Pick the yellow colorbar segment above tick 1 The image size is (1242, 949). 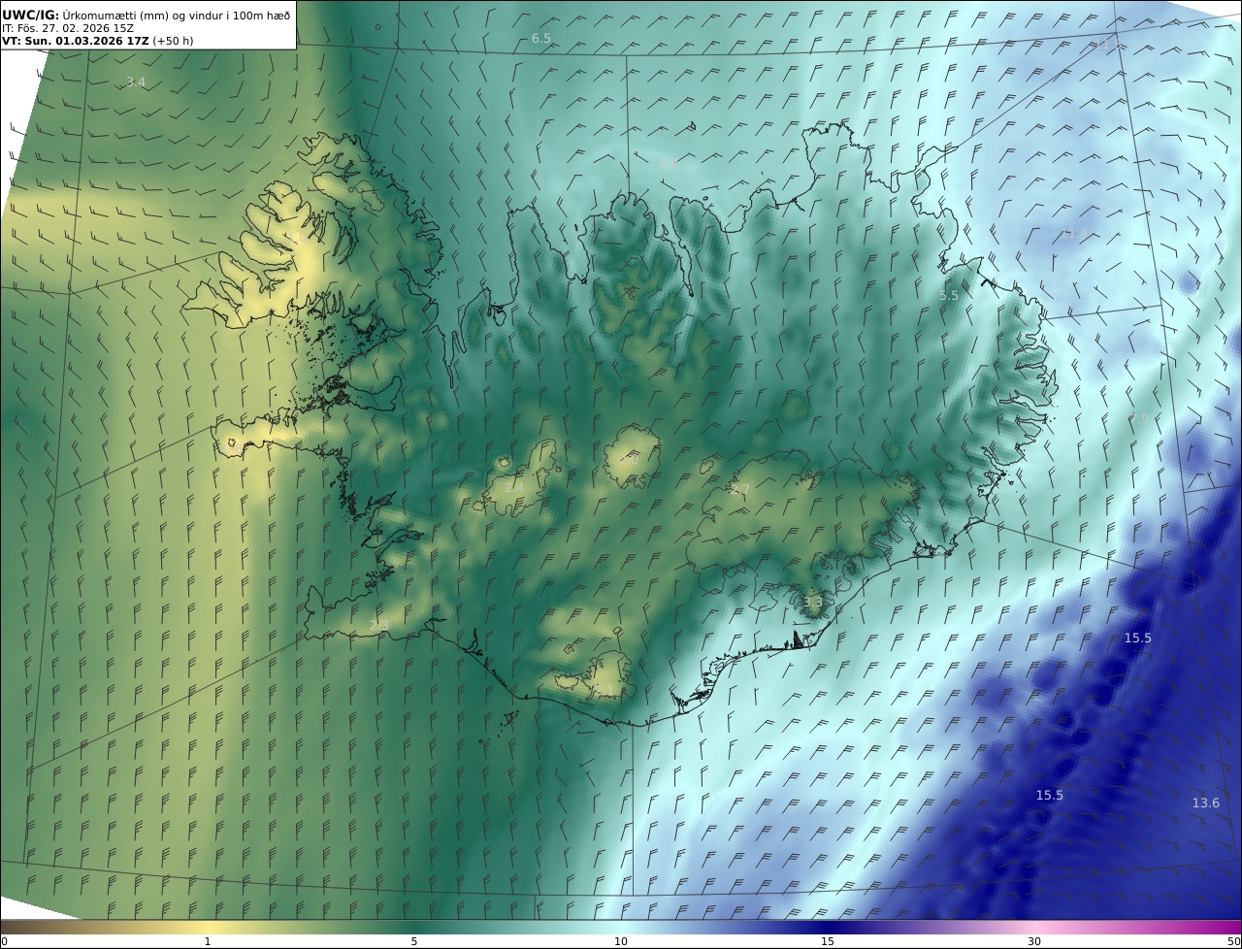208,927
